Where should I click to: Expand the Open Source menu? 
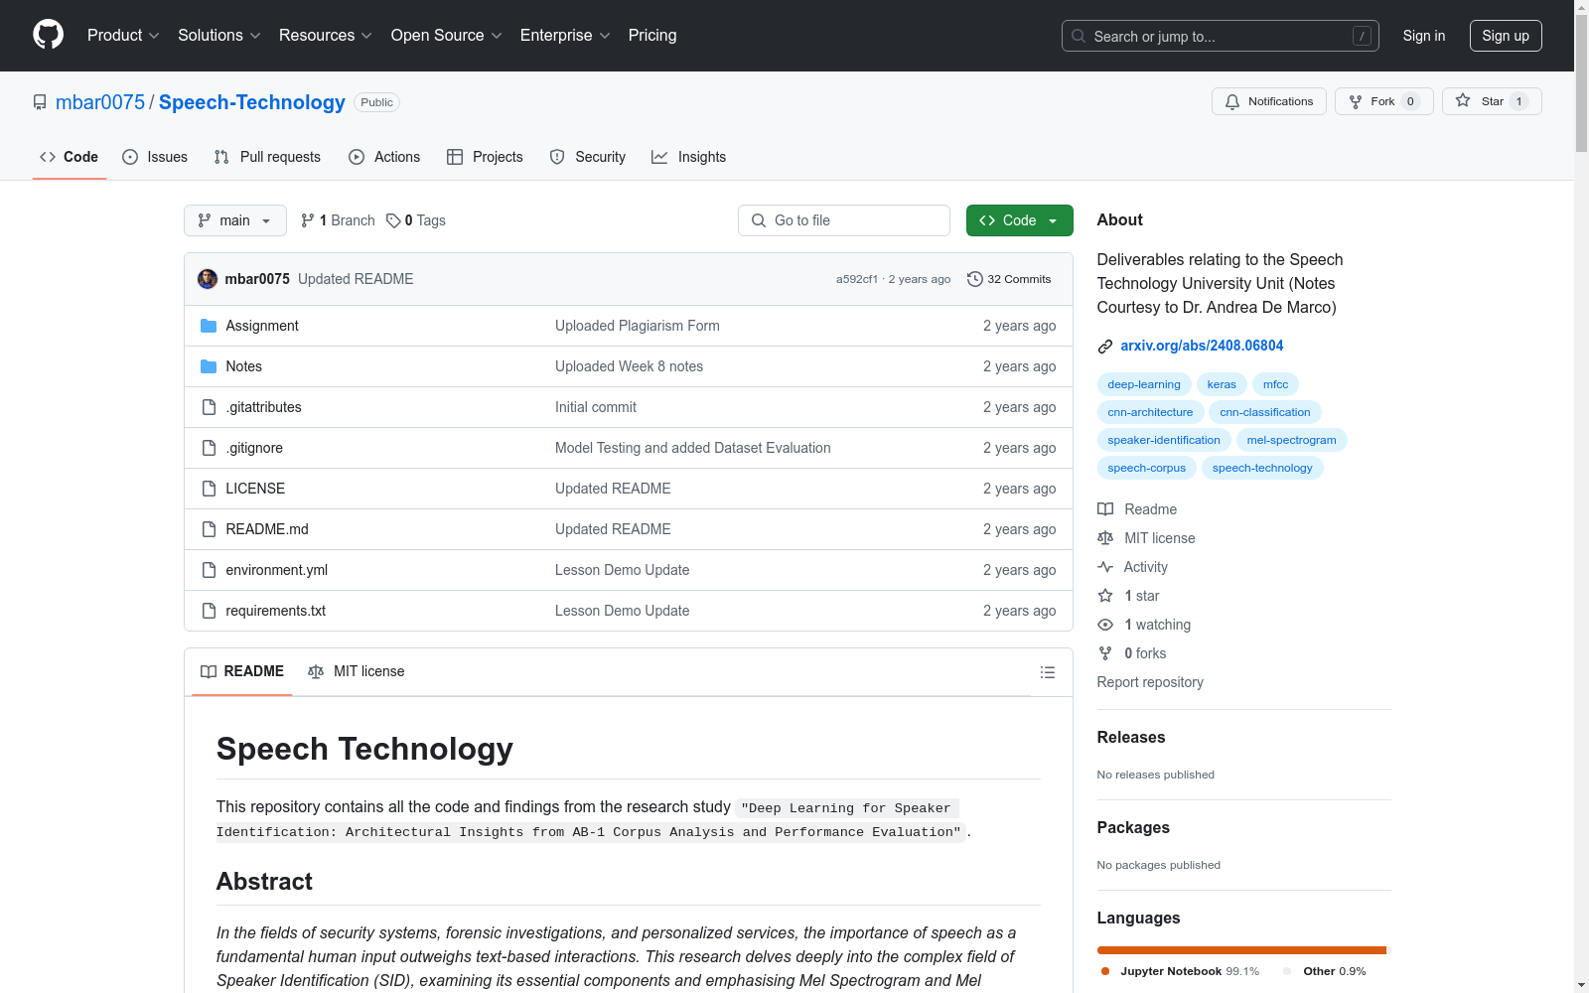tap(447, 35)
